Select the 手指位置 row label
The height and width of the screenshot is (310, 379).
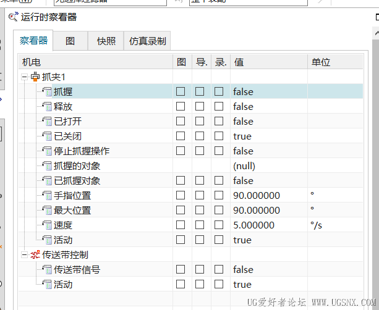72,196
